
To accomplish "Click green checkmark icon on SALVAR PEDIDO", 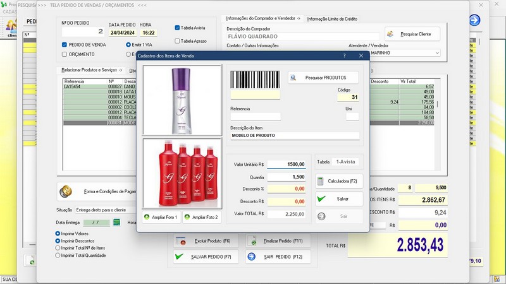I will (x=179, y=257).
